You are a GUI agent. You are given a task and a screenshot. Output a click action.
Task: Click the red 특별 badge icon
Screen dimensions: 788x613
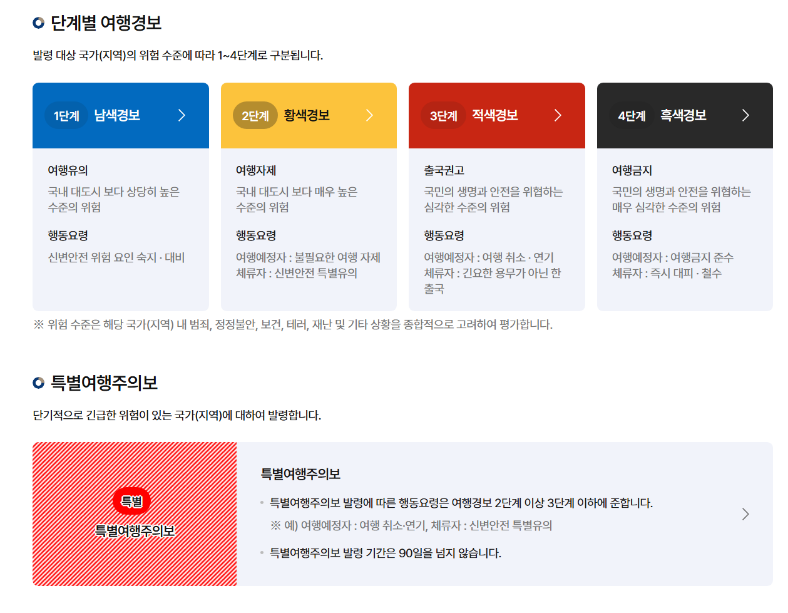131,502
